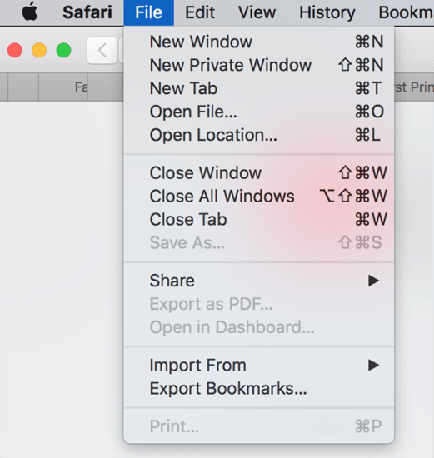Viewport: 434px width, 458px height.
Task: Open the Apple menu
Action: (30, 12)
